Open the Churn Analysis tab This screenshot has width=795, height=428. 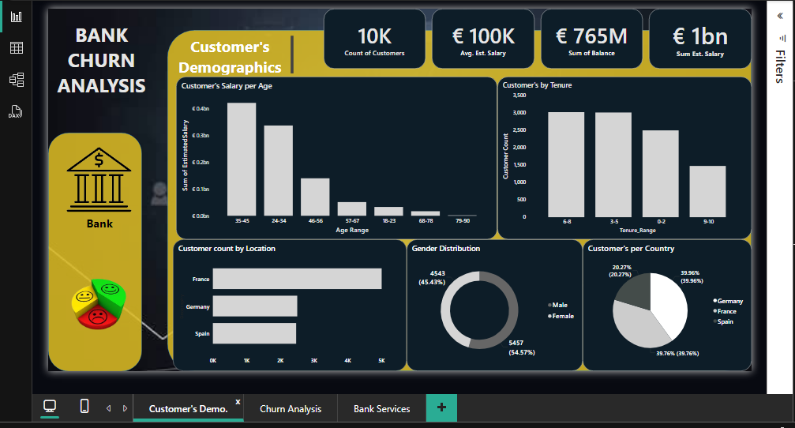[x=291, y=409]
